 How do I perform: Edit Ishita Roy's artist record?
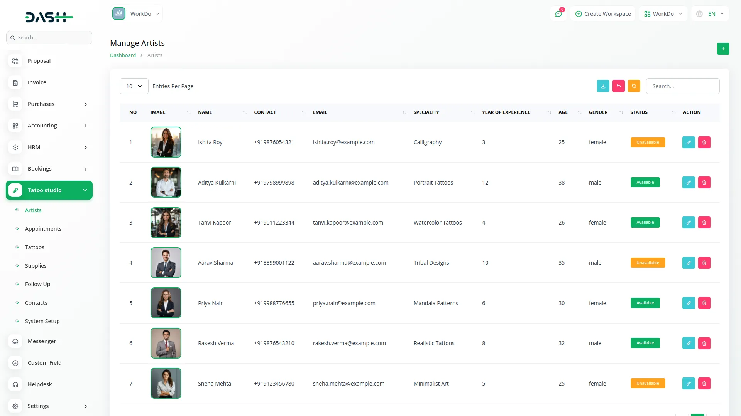(688, 143)
